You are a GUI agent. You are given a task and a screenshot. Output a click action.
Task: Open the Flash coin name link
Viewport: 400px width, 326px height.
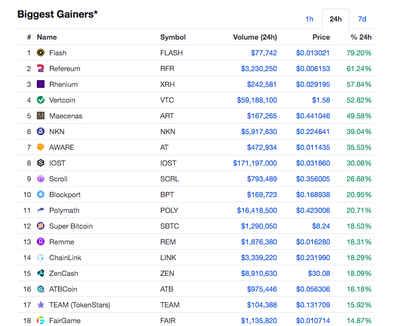pyautogui.click(x=58, y=53)
